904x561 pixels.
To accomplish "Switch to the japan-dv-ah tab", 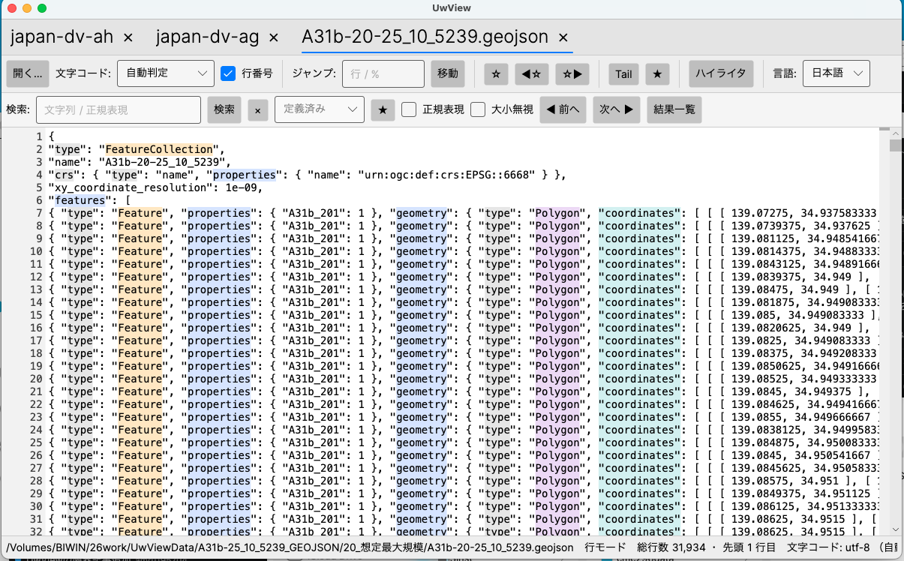I will pyautogui.click(x=62, y=36).
